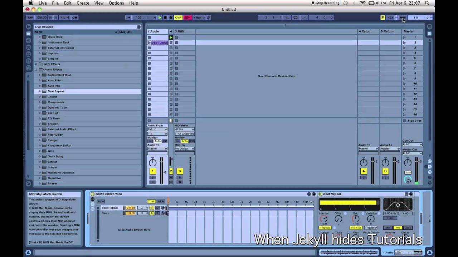The width and height of the screenshot is (458, 257).
Task: Toggle the Beat Repeat device power button
Action: tap(320, 194)
